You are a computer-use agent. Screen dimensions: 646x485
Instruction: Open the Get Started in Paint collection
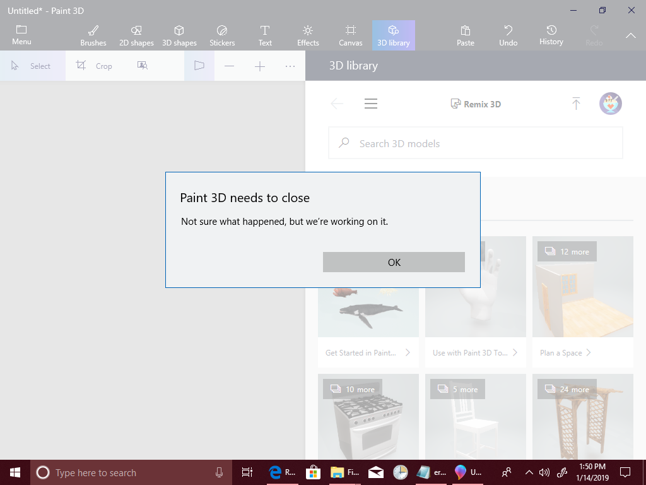[x=368, y=352]
